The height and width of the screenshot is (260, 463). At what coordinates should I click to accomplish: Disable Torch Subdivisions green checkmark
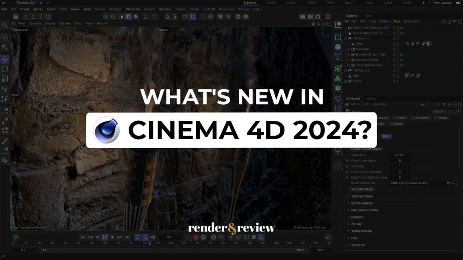pyautogui.click(x=402, y=65)
